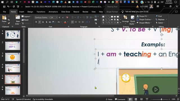The width and height of the screenshot is (180, 101).
Task: Select slide 3 thumbnail with smiley
Action: [x=12, y=57]
